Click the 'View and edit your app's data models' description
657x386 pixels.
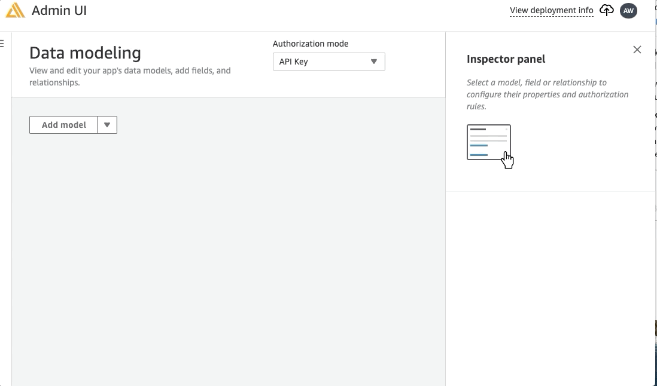[x=130, y=76]
